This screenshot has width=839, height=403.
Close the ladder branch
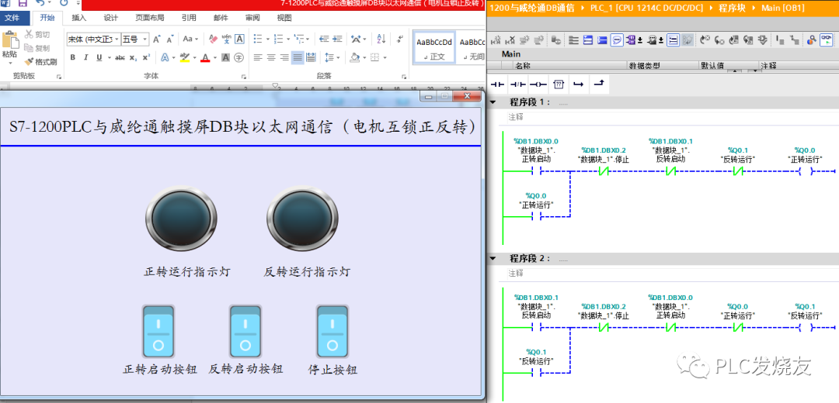[599, 84]
